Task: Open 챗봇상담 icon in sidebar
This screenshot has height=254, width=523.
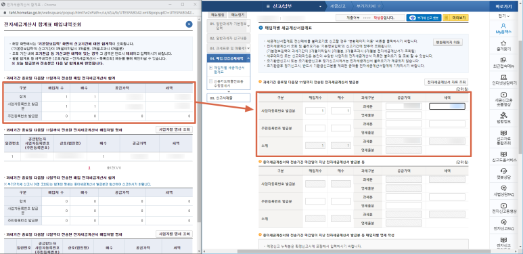Action: tap(503, 174)
